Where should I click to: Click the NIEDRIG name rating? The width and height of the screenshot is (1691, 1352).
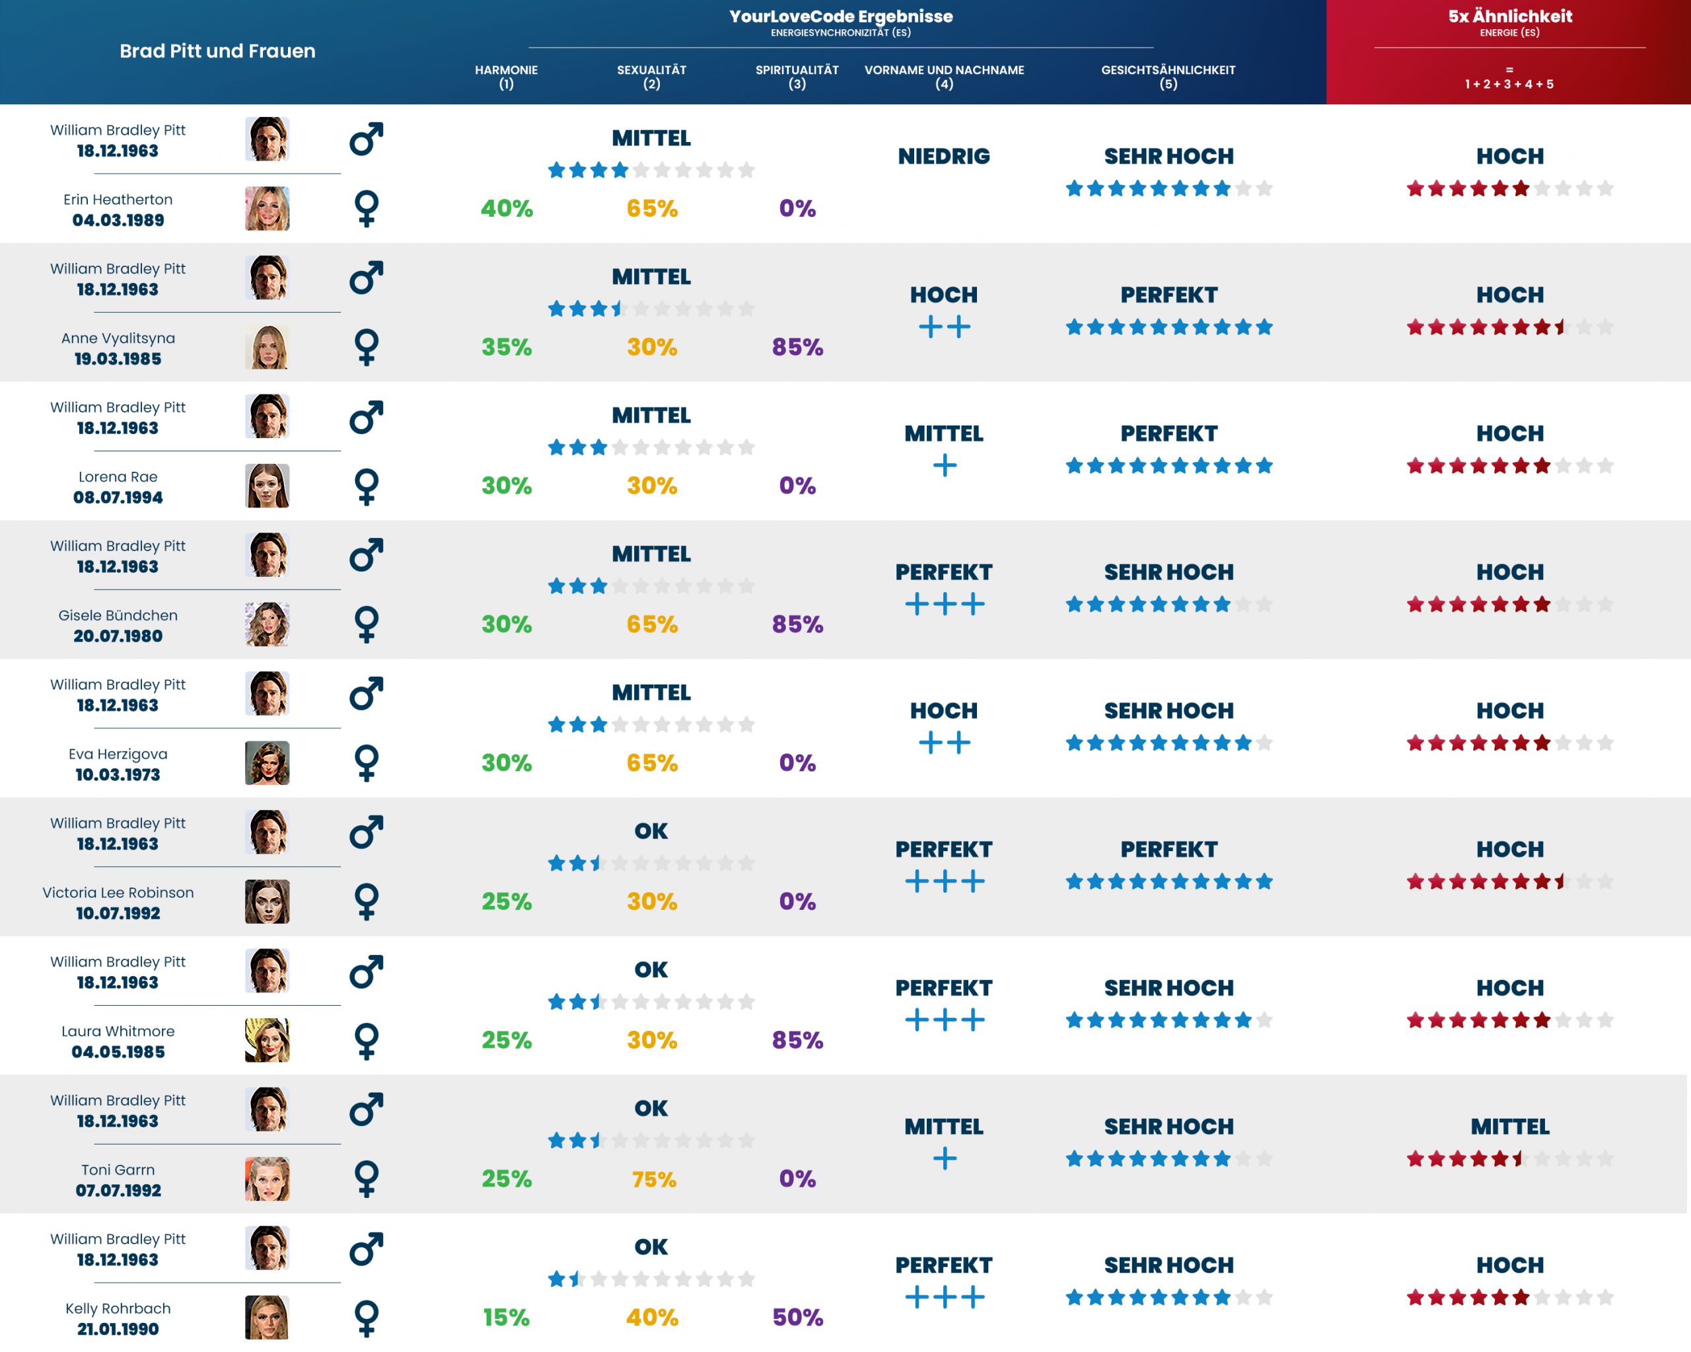pos(943,156)
